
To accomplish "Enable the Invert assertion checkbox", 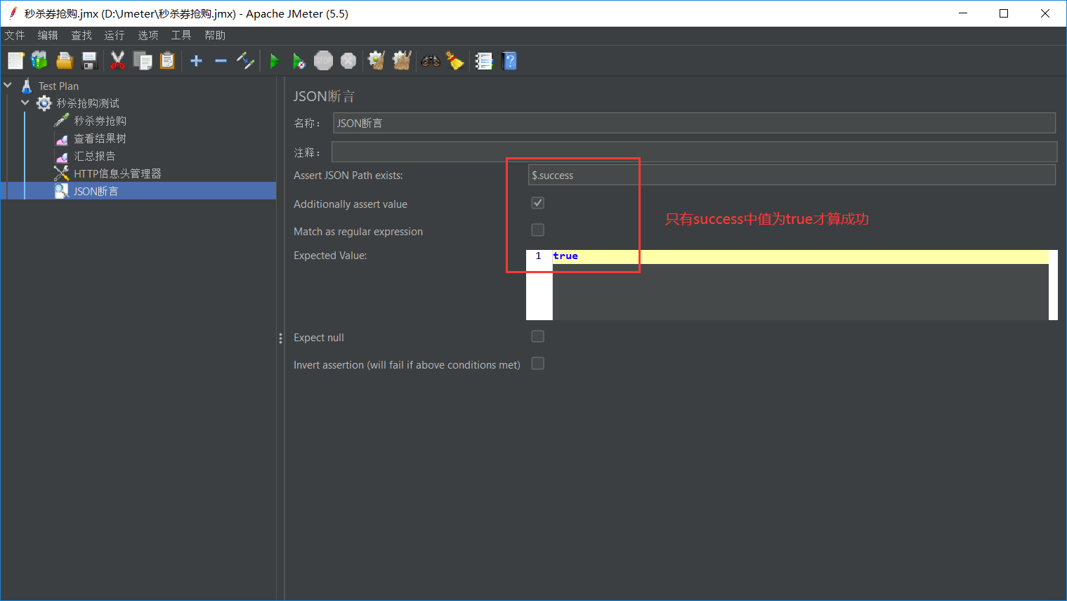I will coord(538,364).
